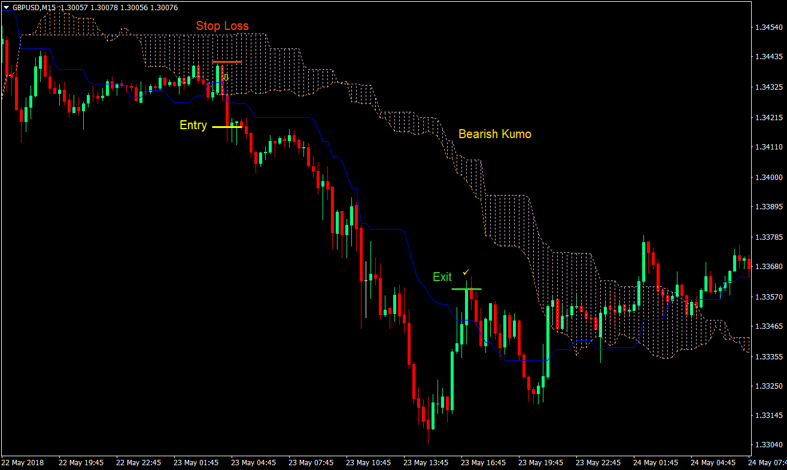Click price level 1.33040 on the price scale
787x470 pixels.
click(x=768, y=443)
